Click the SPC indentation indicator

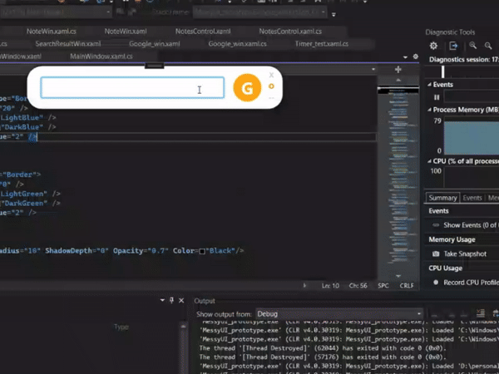coord(383,286)
